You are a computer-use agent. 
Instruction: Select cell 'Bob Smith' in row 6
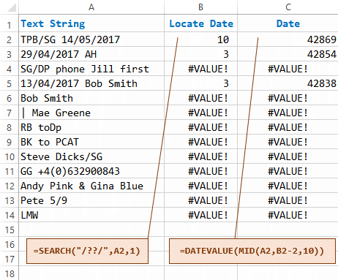click(x=91, y=98)
